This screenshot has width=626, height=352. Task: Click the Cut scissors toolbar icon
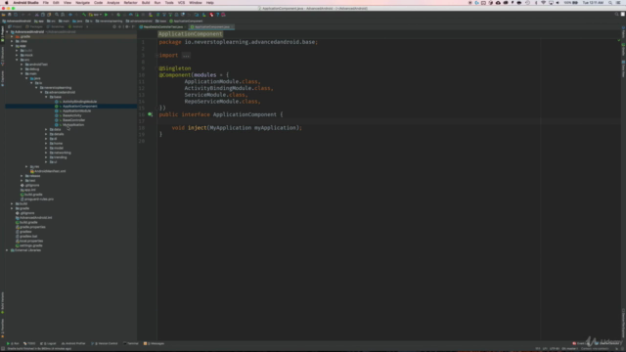tap(37, 15)
